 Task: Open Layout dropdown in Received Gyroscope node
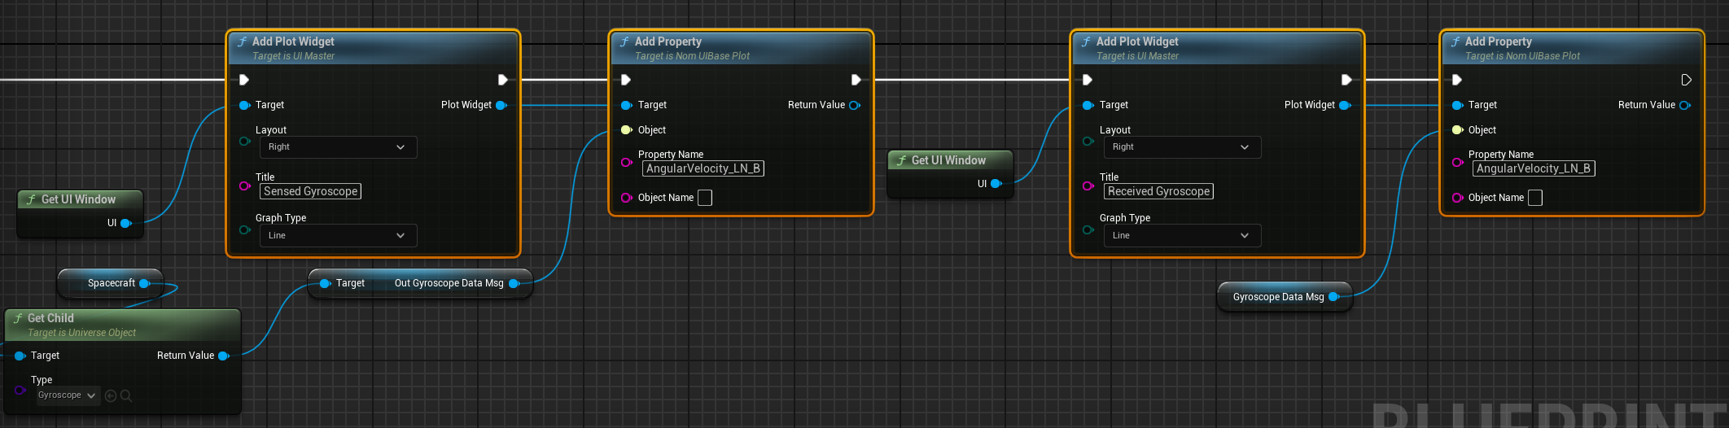(x=1182, y=147)
